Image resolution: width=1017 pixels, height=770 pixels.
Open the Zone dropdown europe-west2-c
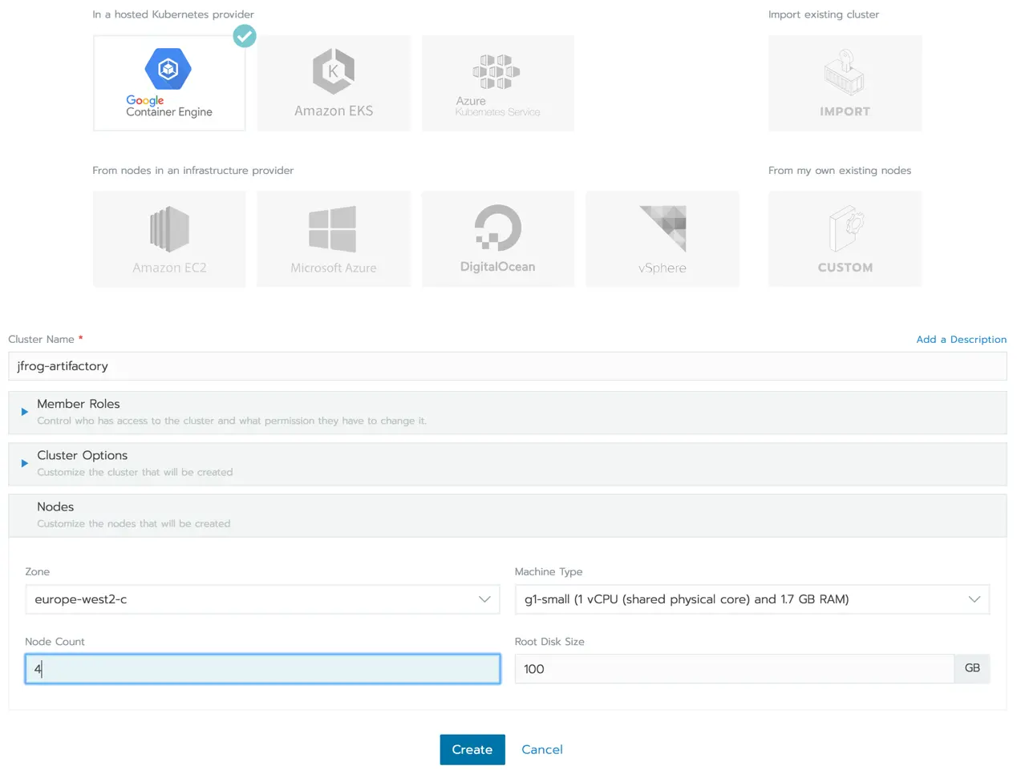[x=262, y=599]
